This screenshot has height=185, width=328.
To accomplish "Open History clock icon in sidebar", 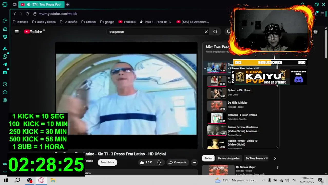I will (x=5, y=84).
